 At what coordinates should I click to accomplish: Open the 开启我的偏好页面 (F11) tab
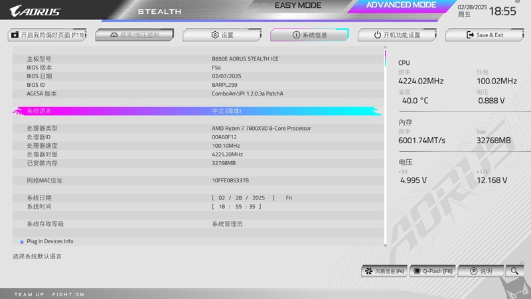tap(47, 35)
